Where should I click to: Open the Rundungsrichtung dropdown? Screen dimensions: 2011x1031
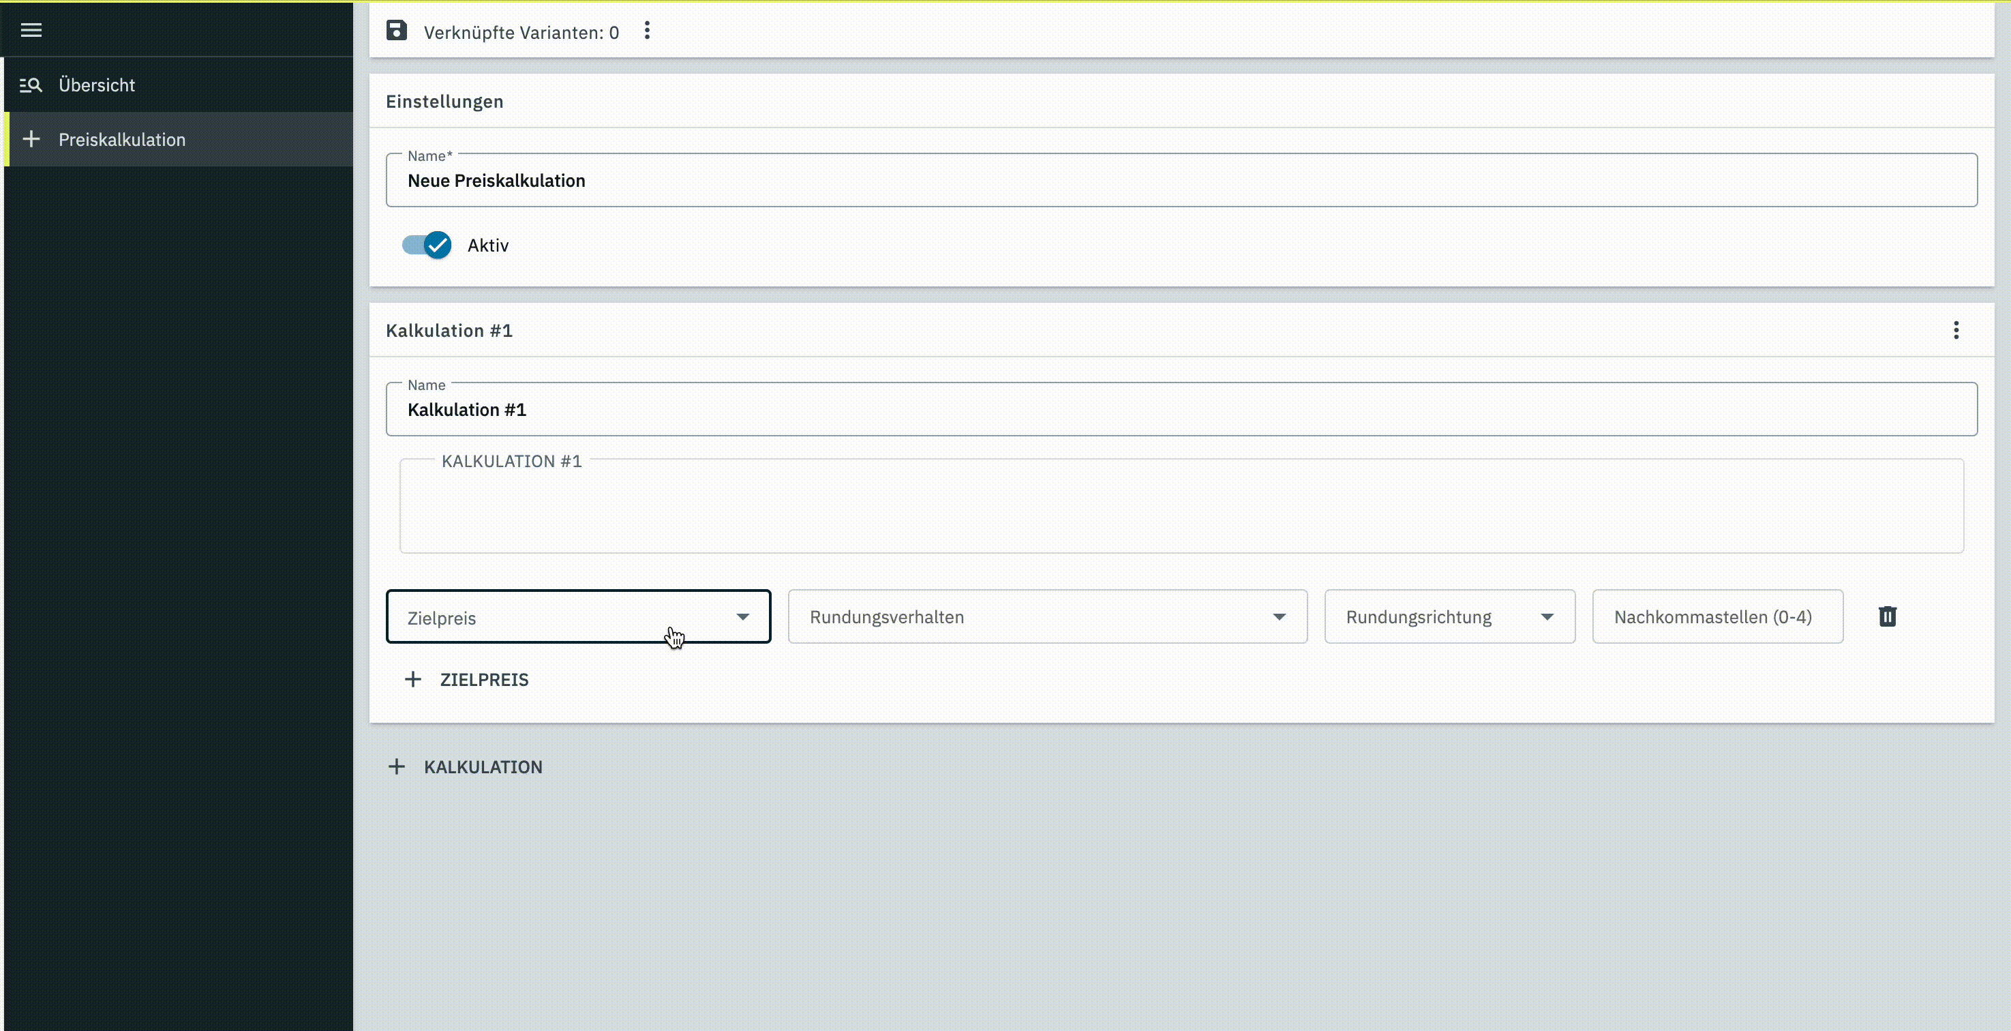pos(1450,616)
